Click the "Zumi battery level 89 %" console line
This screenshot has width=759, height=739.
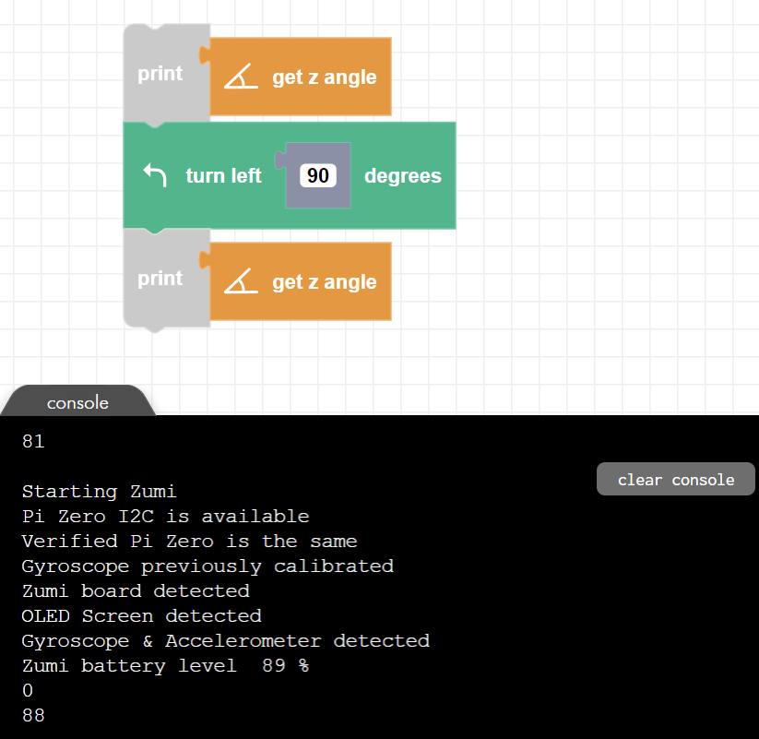point(165,665)
